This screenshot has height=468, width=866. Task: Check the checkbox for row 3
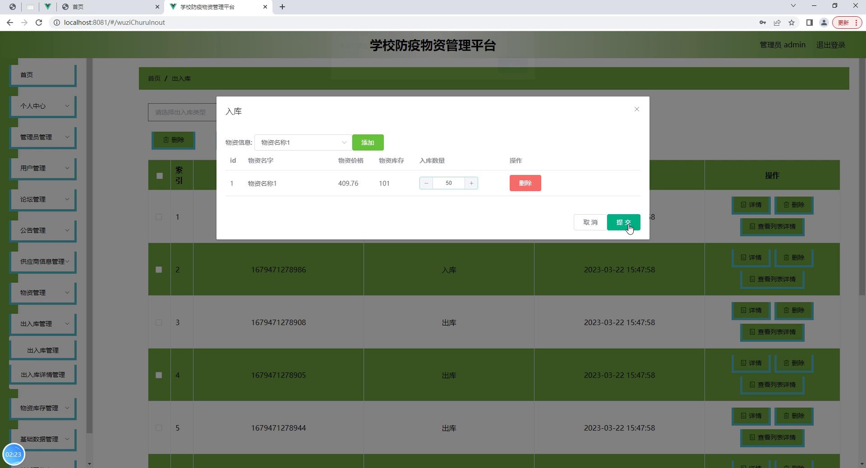point(159,322)
